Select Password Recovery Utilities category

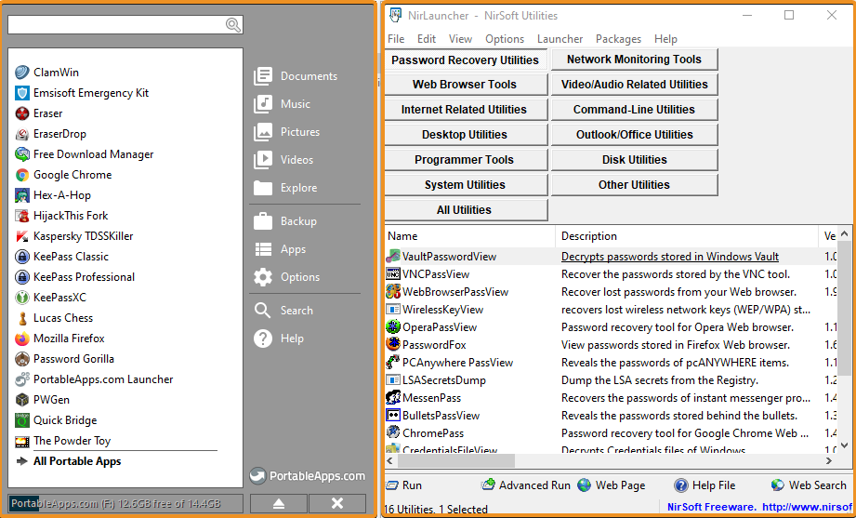(466, 60)
